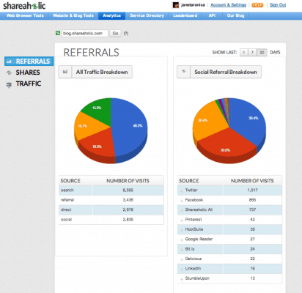Viewport: 302px width, 293px height.
Task: Click the Account & Settings link
Action: (228, 5)
